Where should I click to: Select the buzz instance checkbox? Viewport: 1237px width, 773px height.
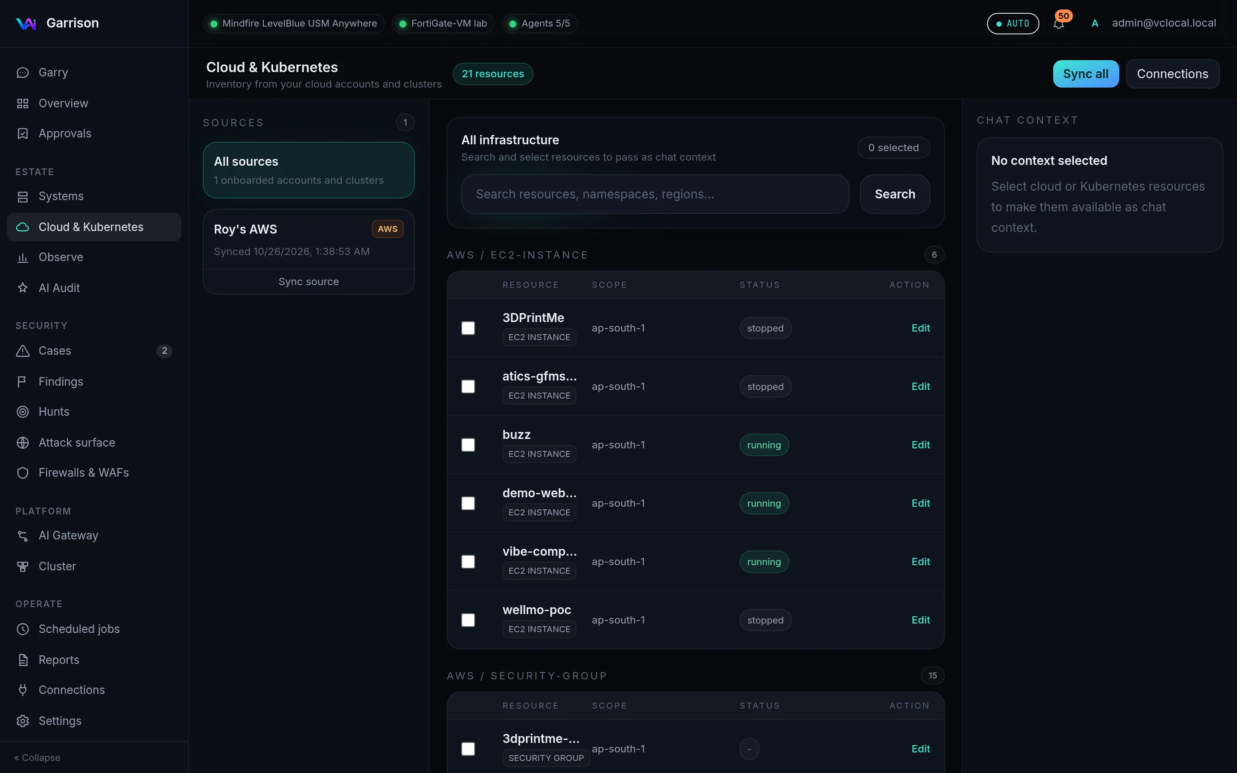pos(468,445)
